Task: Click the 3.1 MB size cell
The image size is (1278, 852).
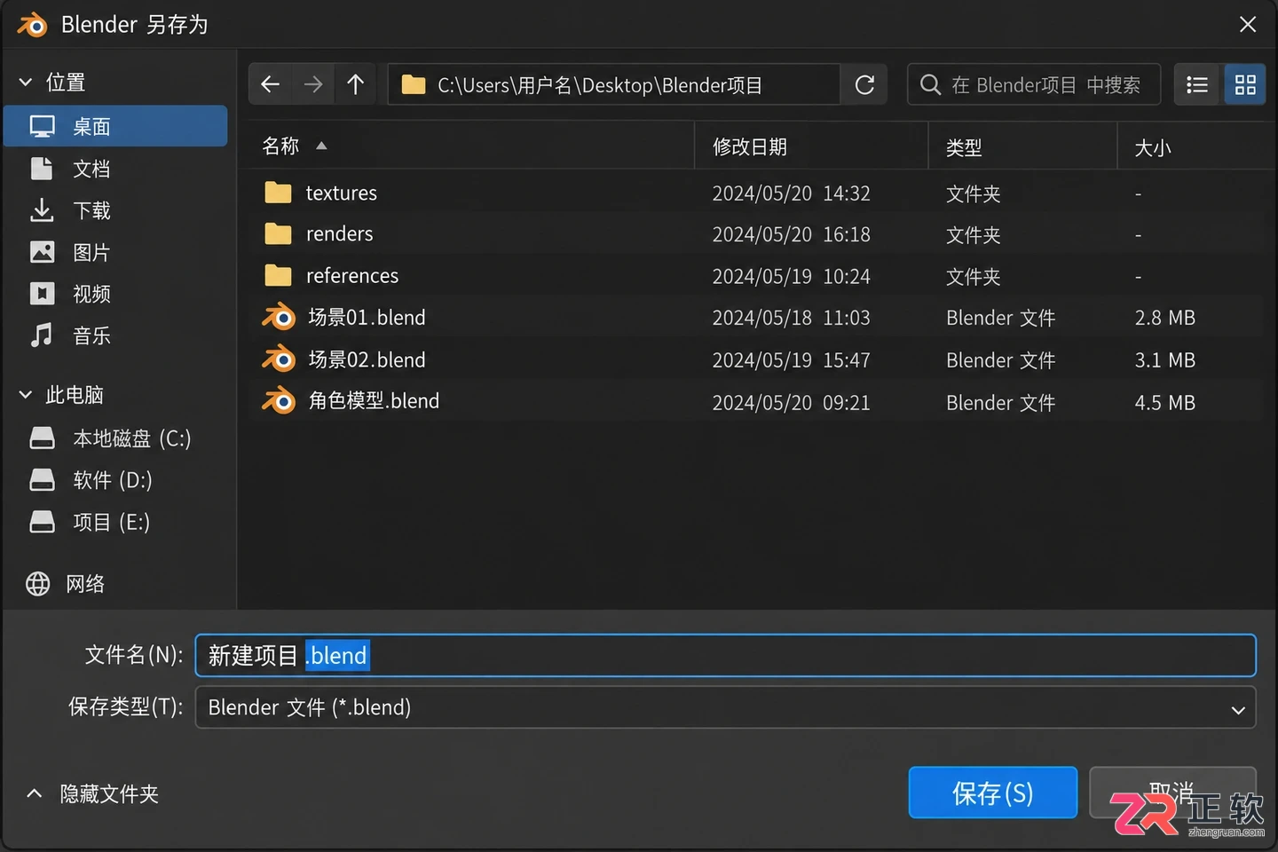Action: [1164, 360]
